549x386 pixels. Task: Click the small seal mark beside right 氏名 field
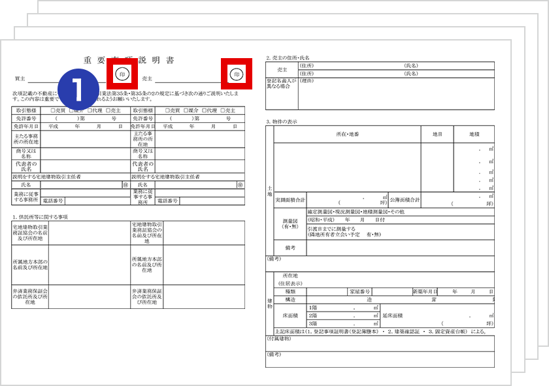(x=241, y=185)
